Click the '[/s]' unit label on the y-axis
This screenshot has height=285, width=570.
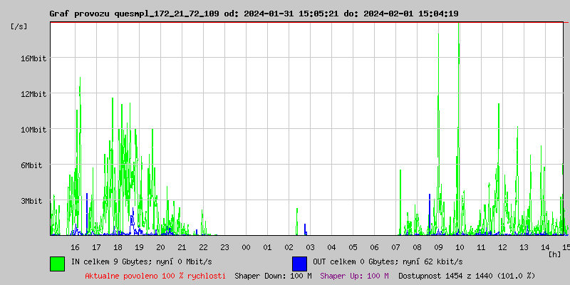19,26
